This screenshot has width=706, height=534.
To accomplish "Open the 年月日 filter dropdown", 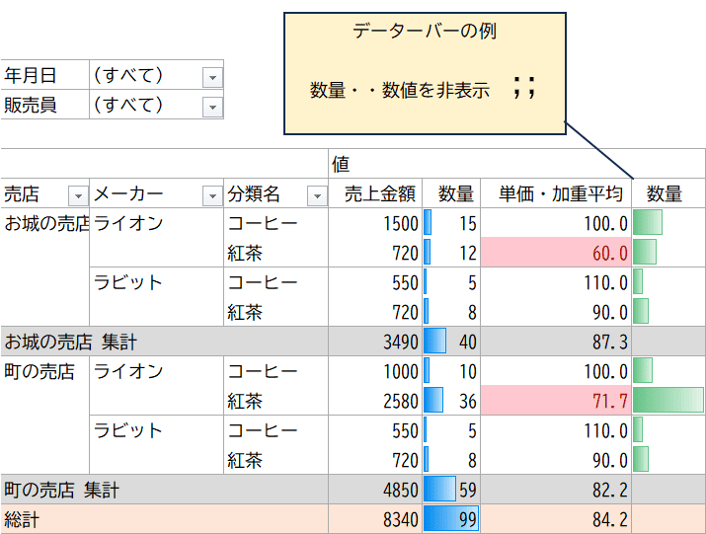I will pyautogui.click(x=212, y=77).
